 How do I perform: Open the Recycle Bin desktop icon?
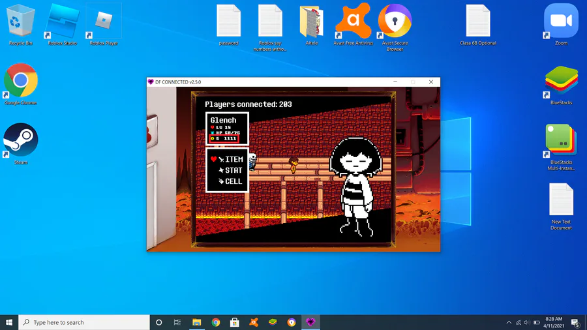tap(21, 24)
